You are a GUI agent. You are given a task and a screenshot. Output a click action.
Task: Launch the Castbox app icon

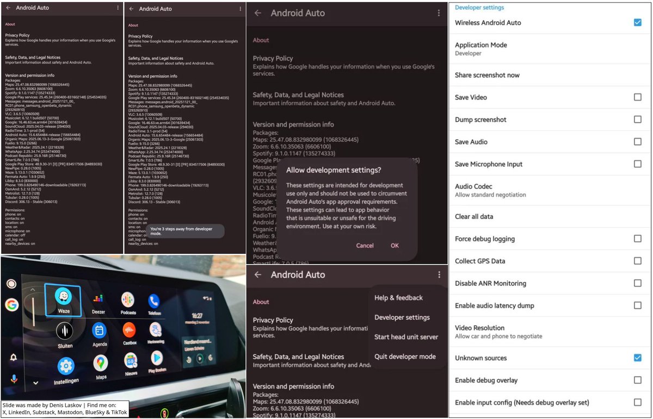[129, 329]
